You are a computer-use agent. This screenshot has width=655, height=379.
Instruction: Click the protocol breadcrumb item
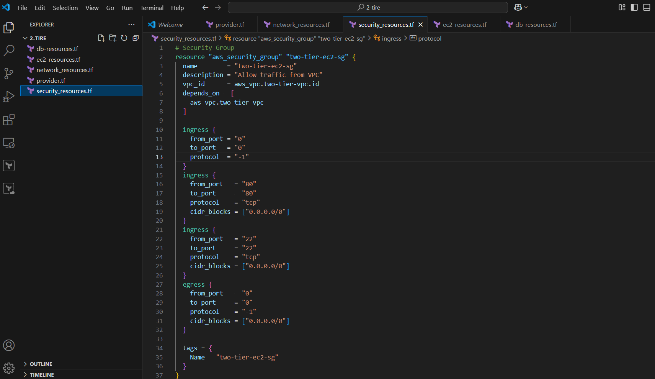click(426, 38)
